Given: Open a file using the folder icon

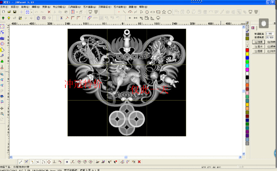Looking at the screenshot, I should click(x=9, y=12).
